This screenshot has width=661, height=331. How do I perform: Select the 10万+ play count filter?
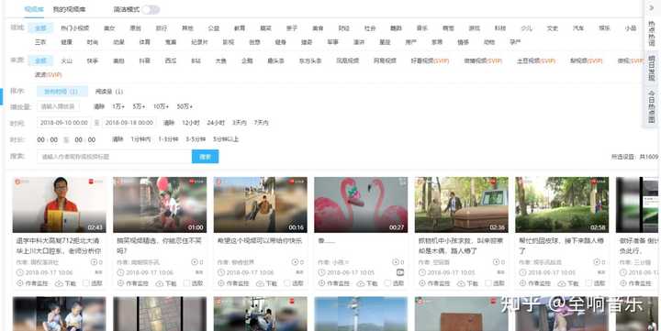click(161, 106)
